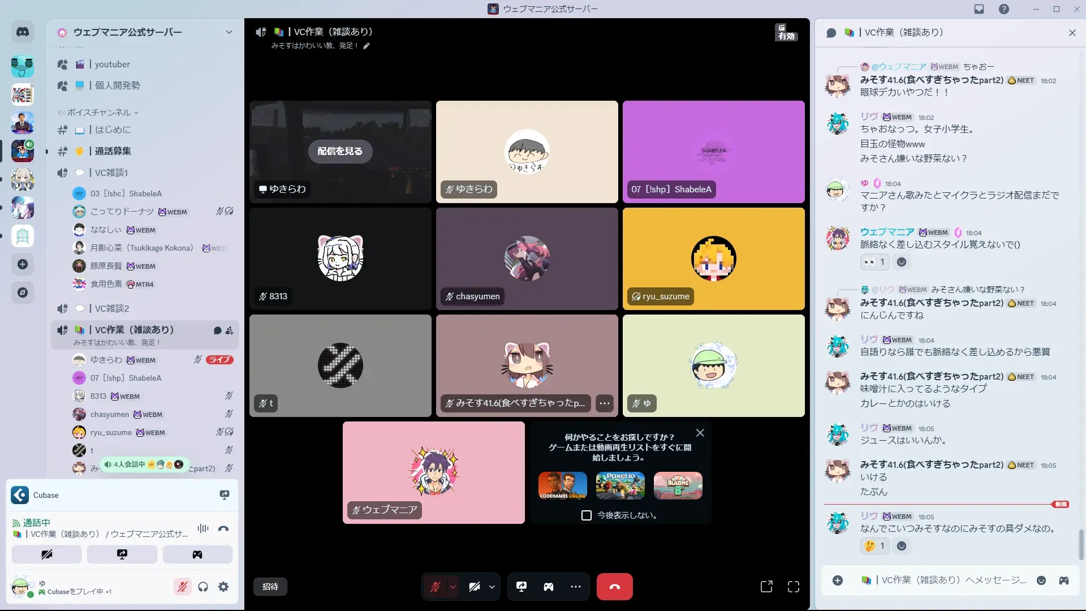Open emoji picker in message box

coord(1041,580)
